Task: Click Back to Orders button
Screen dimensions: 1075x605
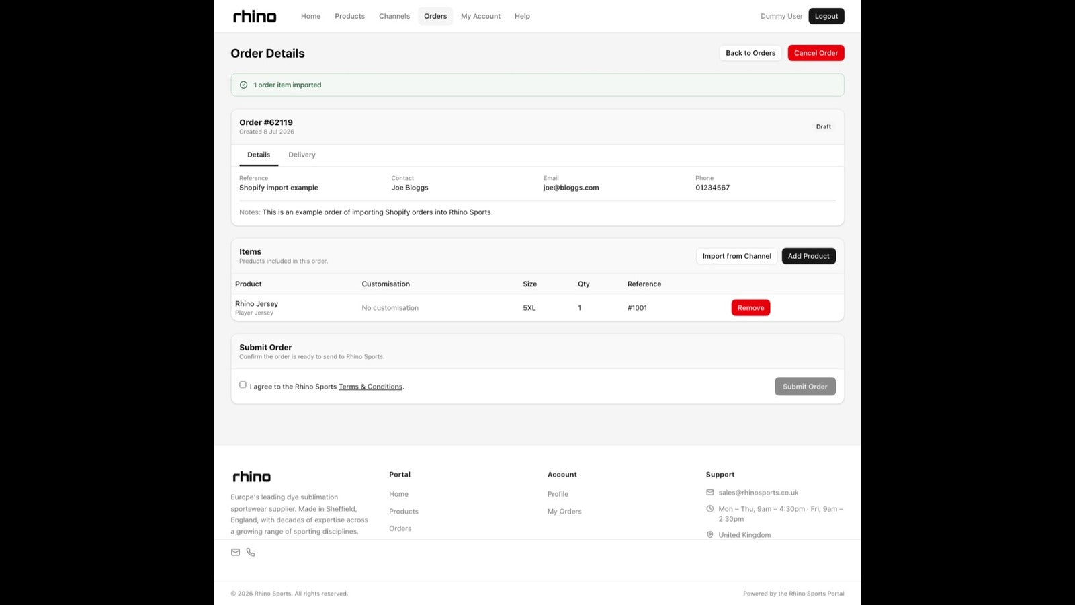Action: (750, 53)
